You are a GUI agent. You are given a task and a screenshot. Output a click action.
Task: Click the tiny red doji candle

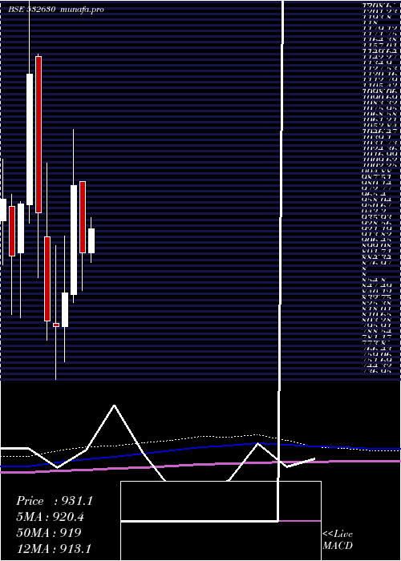[56, 325]
